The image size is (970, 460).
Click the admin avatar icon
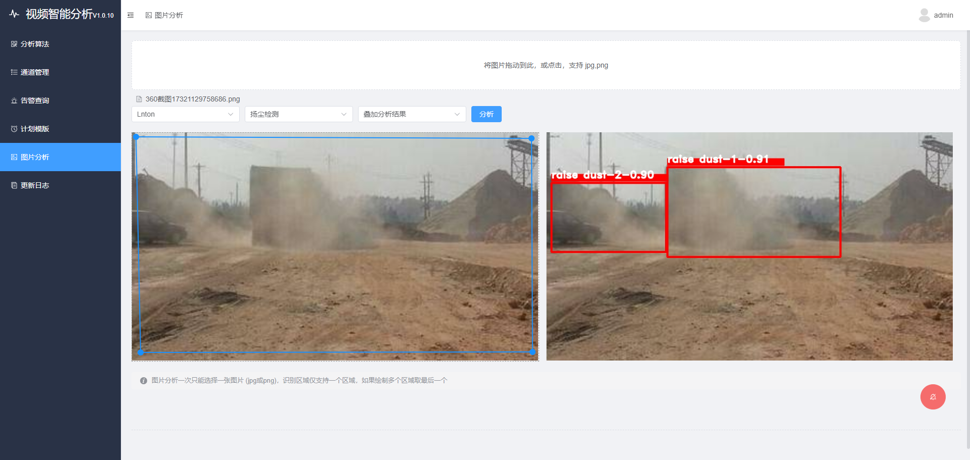[x=924, y=15]
